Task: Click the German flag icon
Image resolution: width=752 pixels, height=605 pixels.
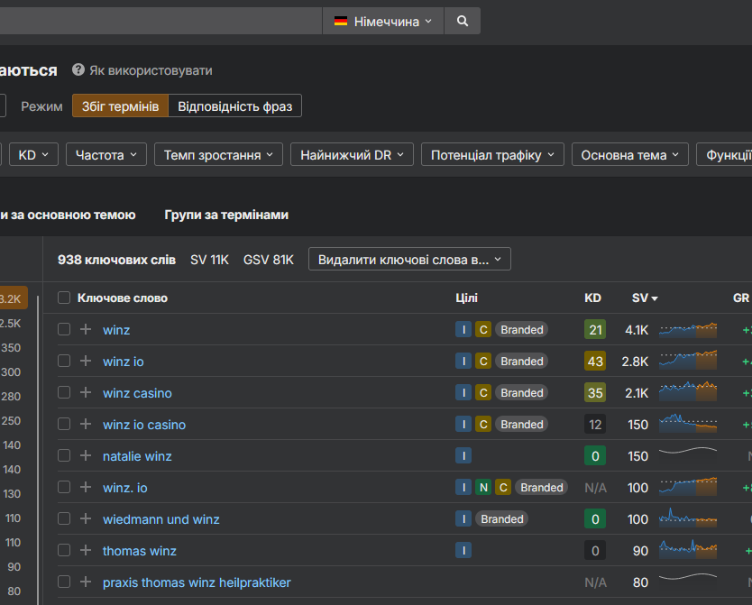Action: [341, 21]
